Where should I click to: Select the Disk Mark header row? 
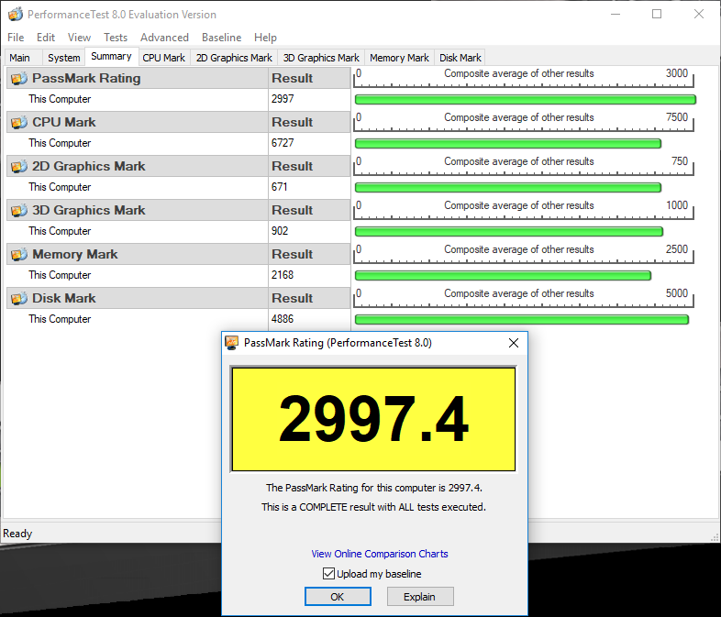[178, 298]
